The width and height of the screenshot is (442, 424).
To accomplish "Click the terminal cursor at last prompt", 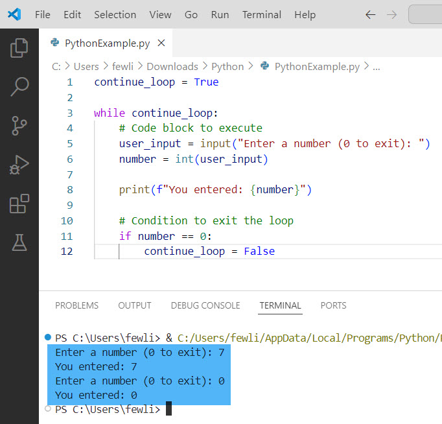I will click(x=169, y=408).
